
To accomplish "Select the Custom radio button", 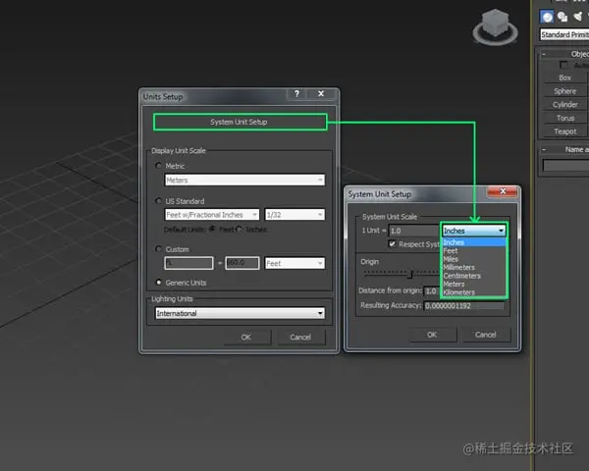I will [158, 249].
